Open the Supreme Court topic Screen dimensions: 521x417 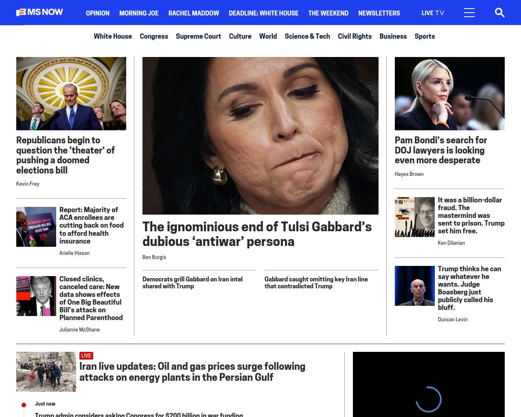[198, 36]
